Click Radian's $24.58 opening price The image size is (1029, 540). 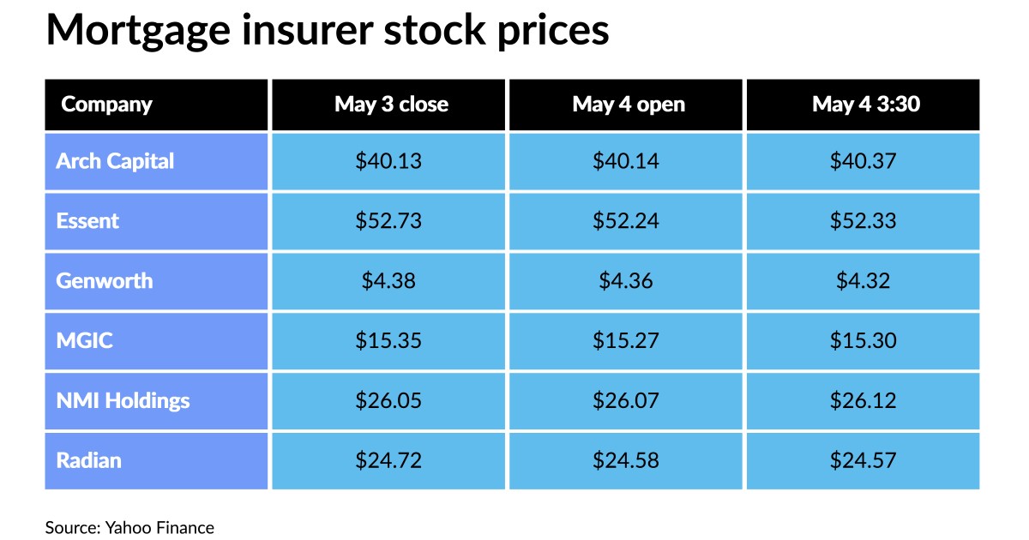tap(626, 460)
